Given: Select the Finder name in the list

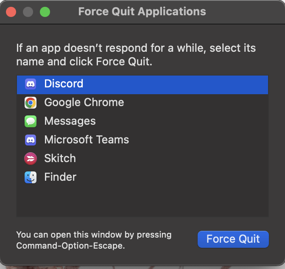Looking at the screenshot, I should [60, 177].
